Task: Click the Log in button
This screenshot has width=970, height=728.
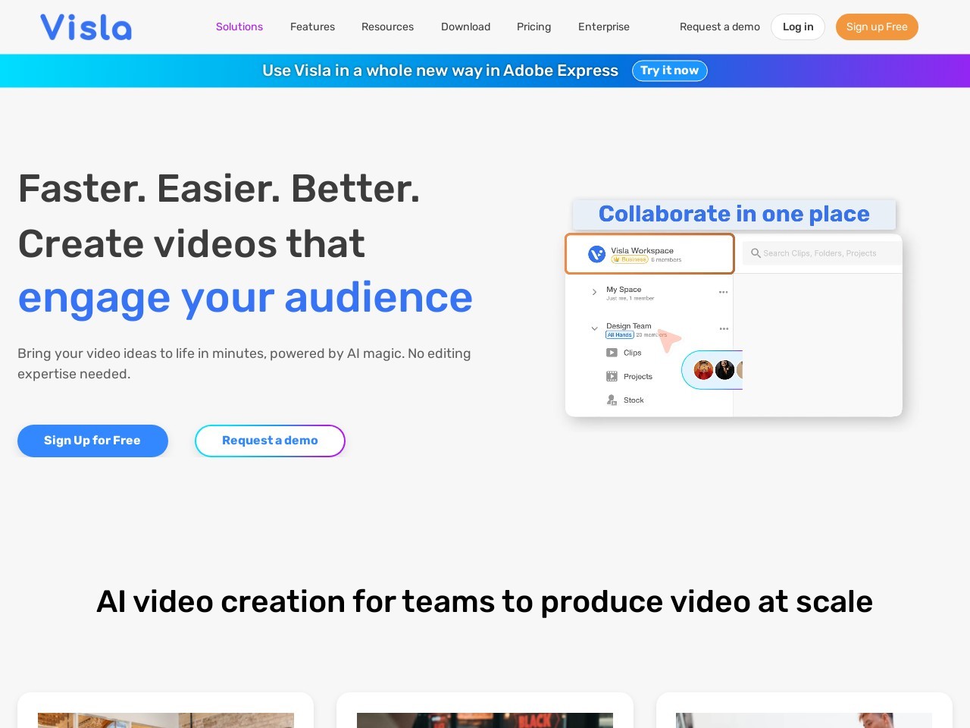Action: 797,27
